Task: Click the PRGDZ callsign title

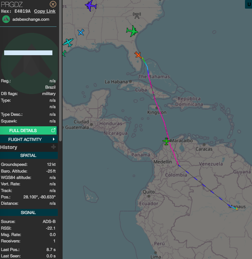Action: 12,4
